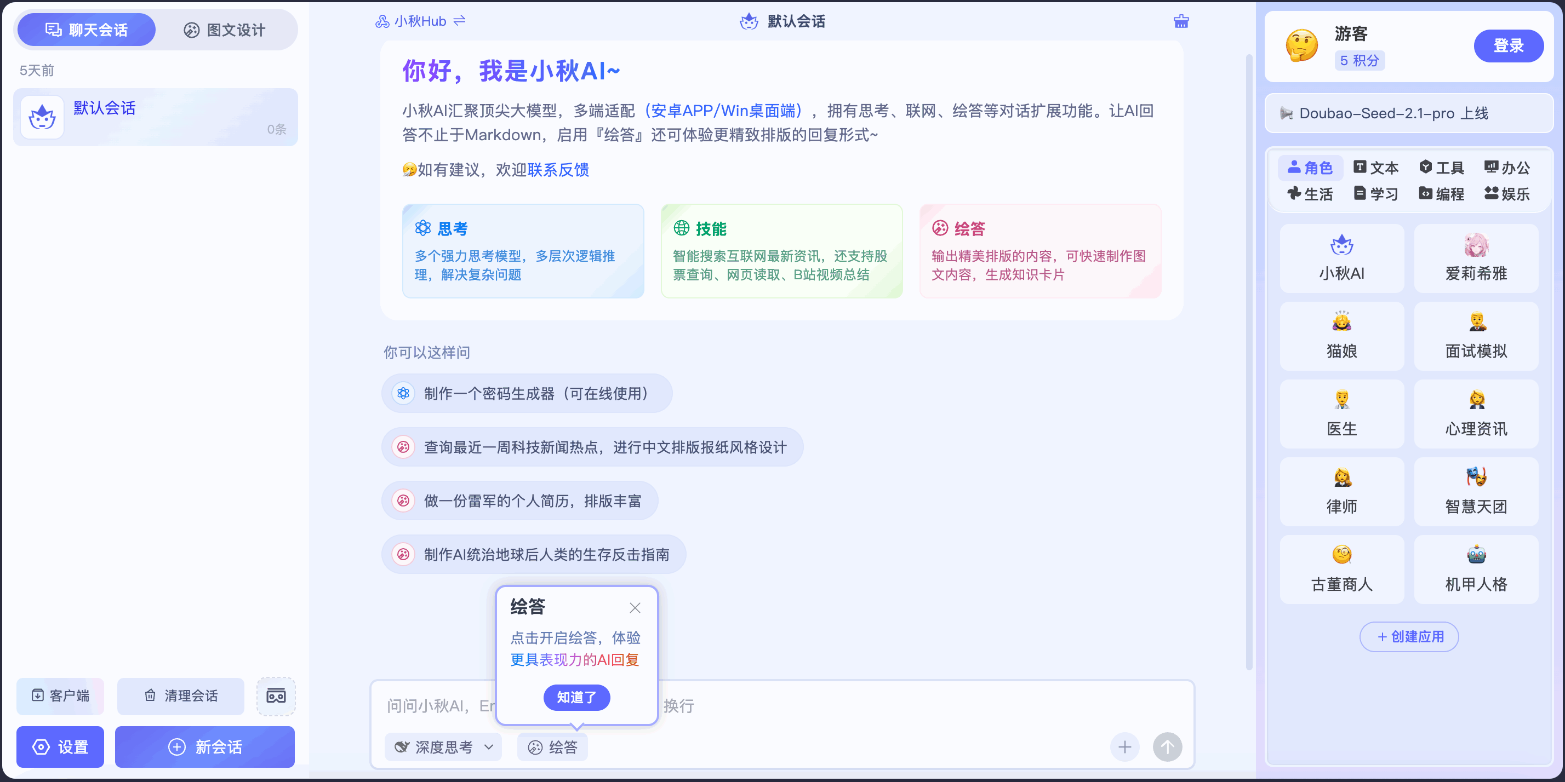Click the send arrow button
Viewport: 1565px width, 782px height.
tap(1167, 747)
